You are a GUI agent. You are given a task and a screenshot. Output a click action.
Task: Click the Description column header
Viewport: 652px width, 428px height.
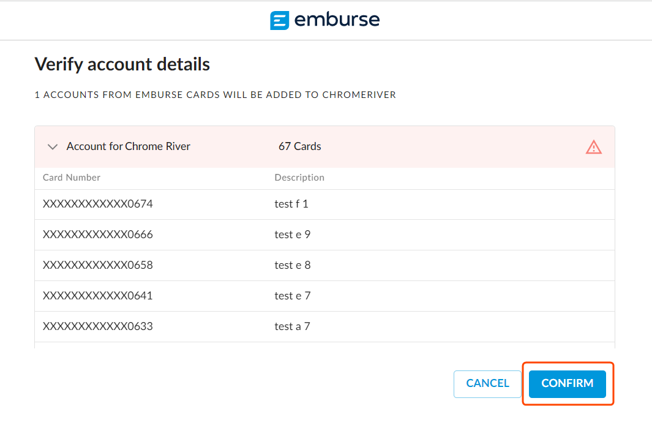coord(299,178)
